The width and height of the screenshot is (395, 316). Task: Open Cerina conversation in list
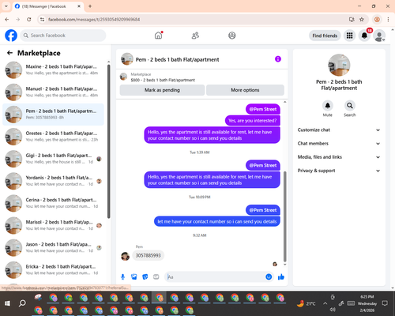53,203
